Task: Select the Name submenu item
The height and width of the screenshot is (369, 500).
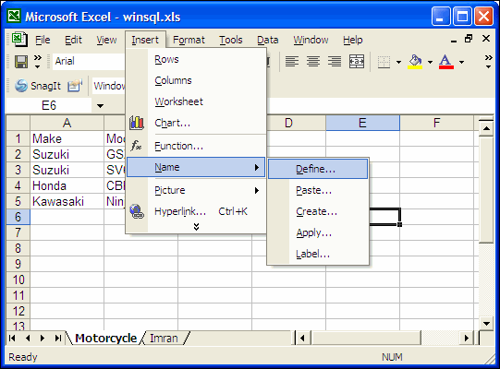Action: (x=196, y=167)
